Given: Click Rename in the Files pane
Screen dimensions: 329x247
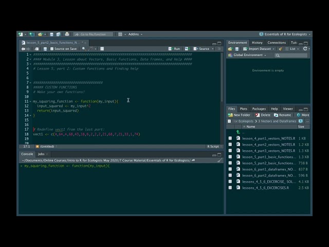Looking at the screenshot, I should [282, 115].
